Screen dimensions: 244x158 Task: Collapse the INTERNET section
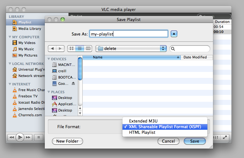tap(10, 84)
